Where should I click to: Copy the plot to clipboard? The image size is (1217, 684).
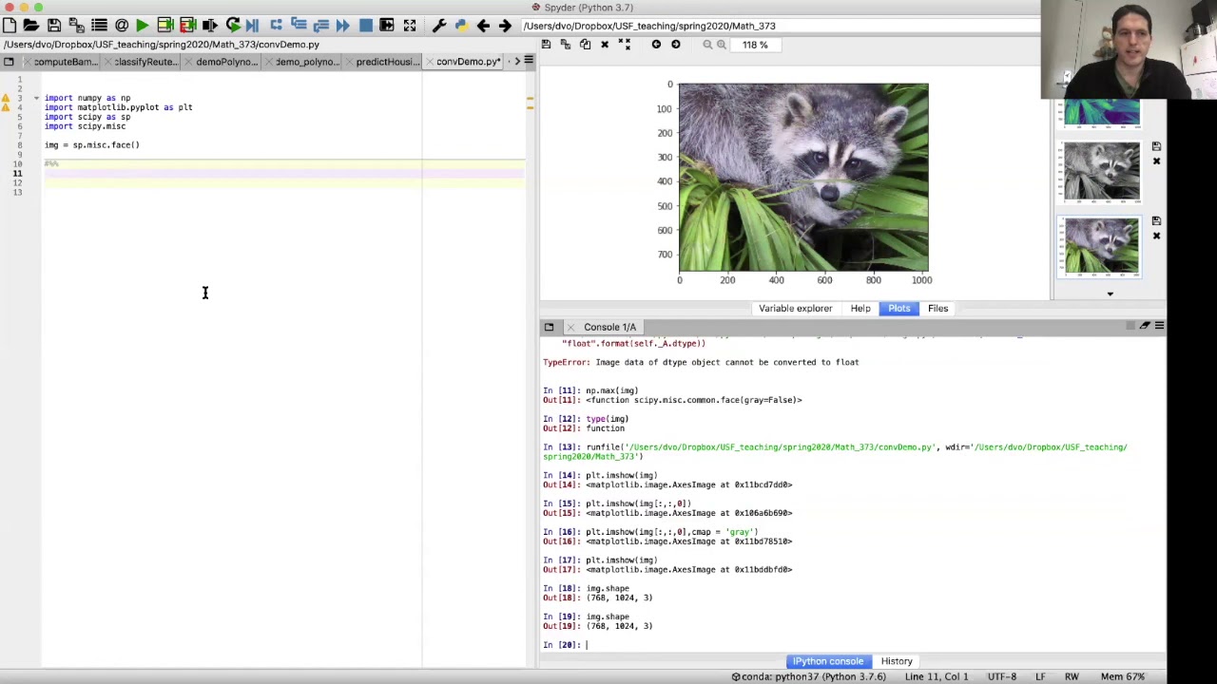click(x=585, y=45)
